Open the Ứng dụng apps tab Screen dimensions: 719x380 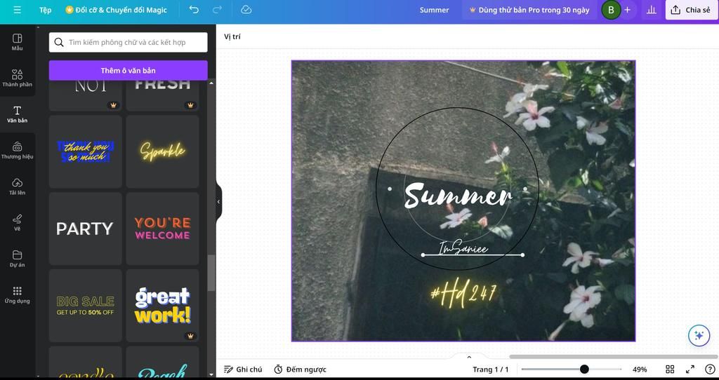18,295
